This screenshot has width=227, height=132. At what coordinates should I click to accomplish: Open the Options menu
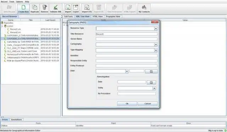[x=20, y=2]
